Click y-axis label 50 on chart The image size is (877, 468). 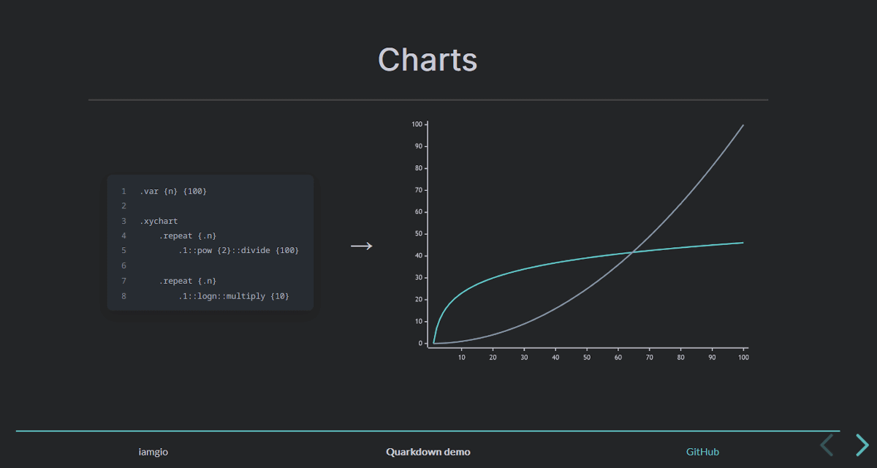pos(418,234)
